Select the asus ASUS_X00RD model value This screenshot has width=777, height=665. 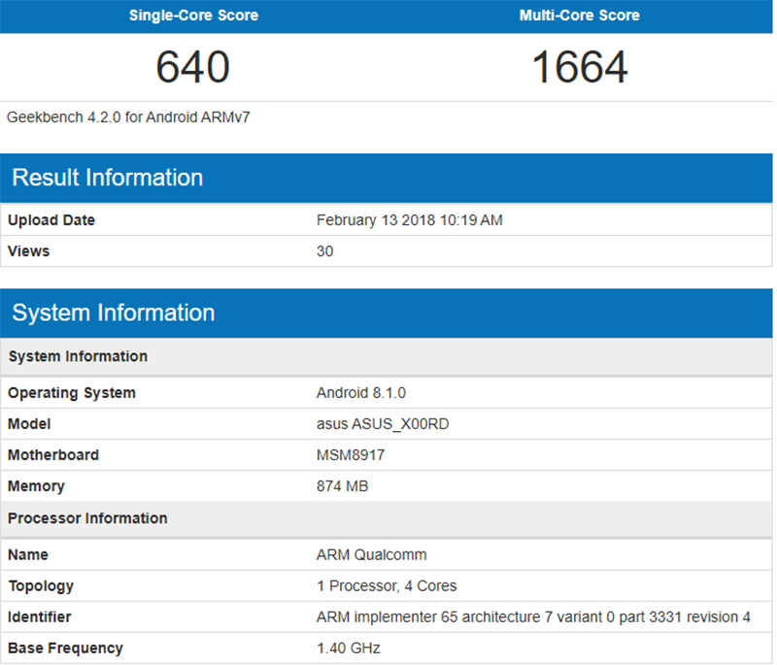[x=383, y=424]
